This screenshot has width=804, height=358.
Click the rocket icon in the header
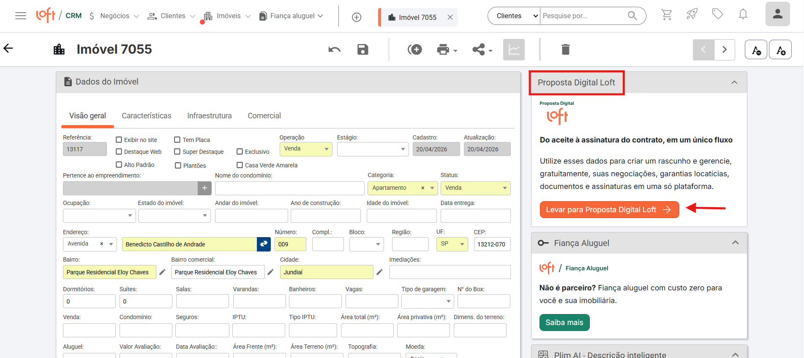(692, 15)
